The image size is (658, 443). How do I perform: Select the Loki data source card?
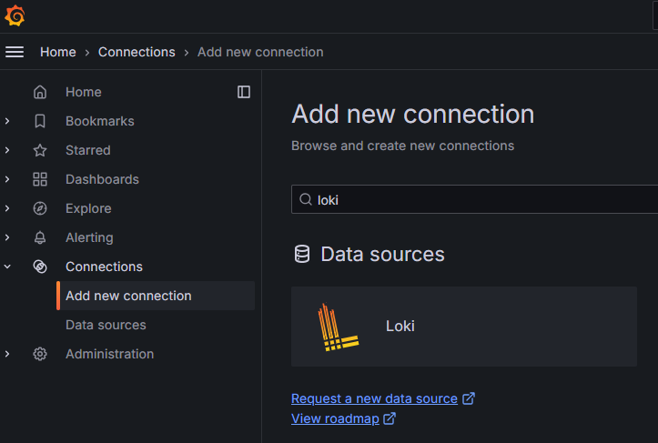[464, 327]
